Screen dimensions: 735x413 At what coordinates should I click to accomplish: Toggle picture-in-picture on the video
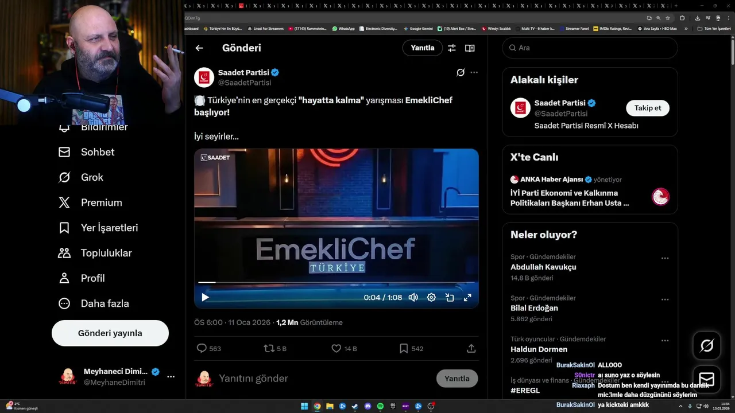[450, 297]
